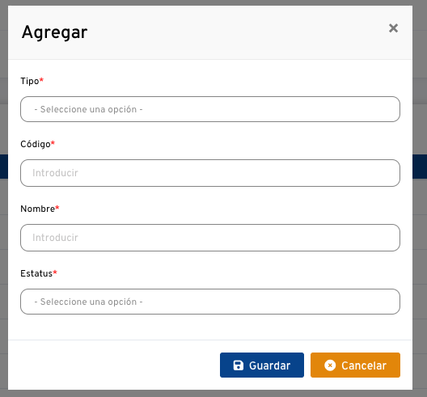Click the red asterisk beside Estatus
Image resolution: width=427 pixels, height=397 pixels.
click(55, 272)
